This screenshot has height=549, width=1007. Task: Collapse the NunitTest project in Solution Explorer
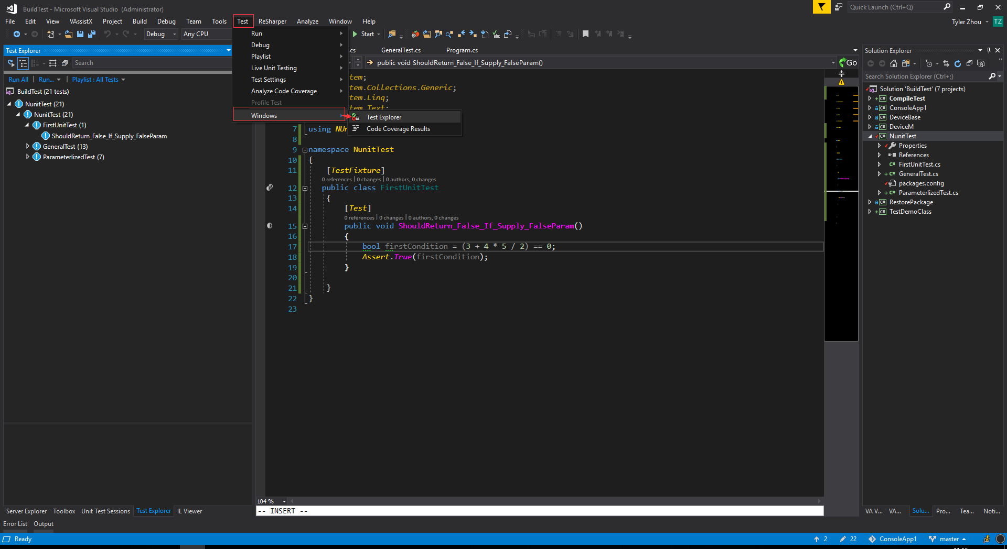coord(870,136)
